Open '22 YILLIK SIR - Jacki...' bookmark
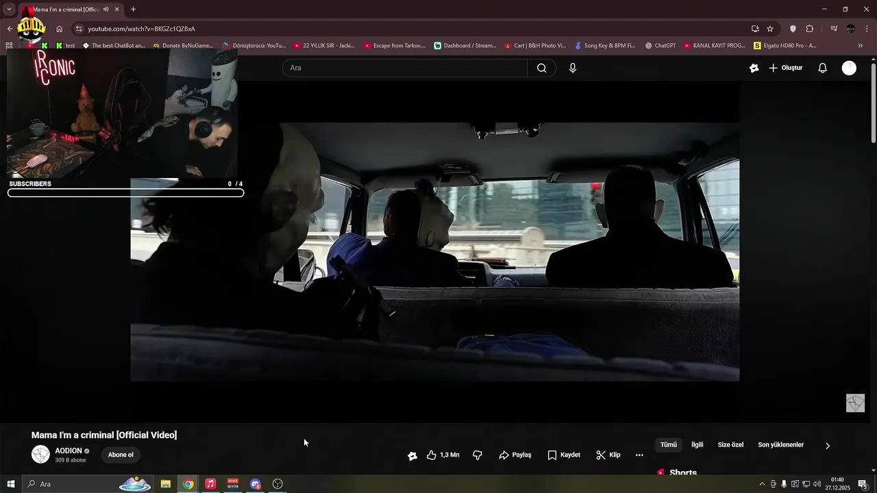 pos(324,46)
